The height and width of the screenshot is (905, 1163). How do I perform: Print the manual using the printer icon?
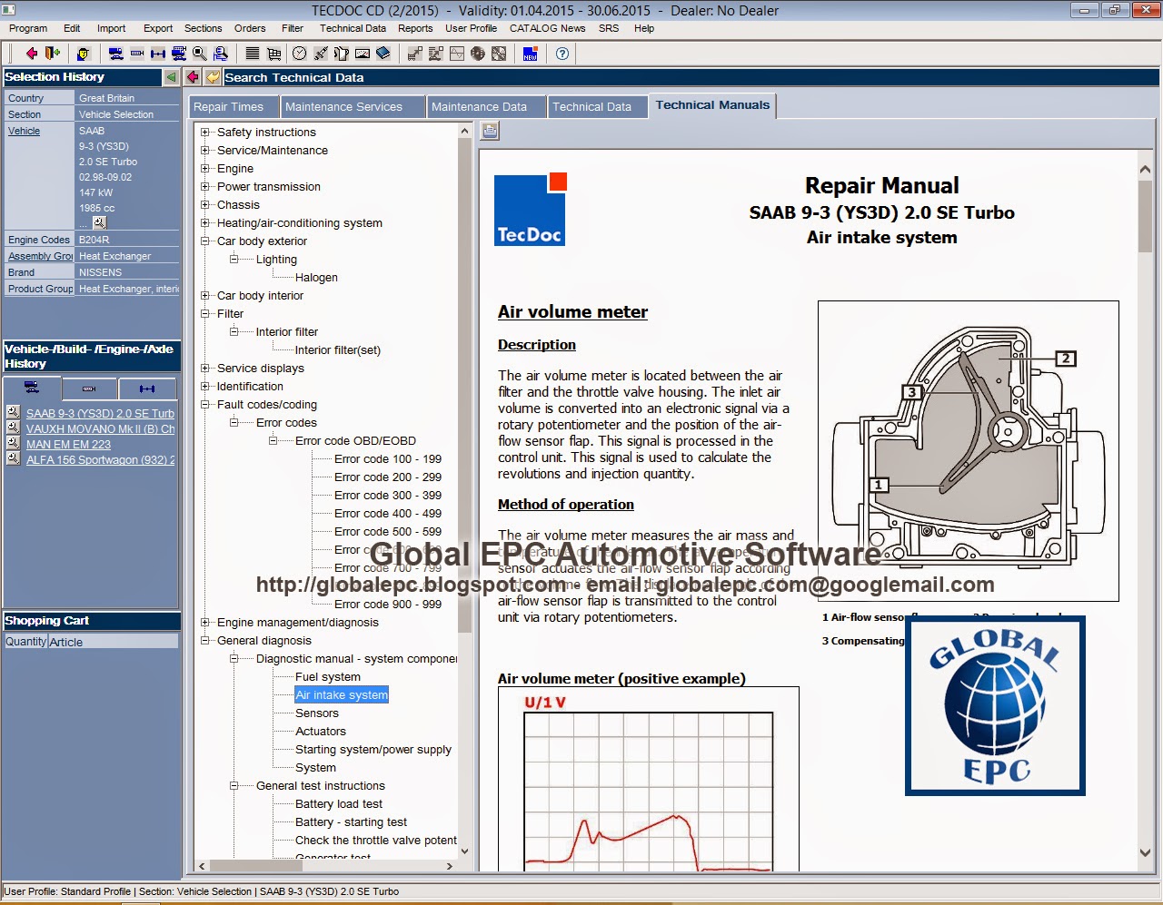coord(490,131)
